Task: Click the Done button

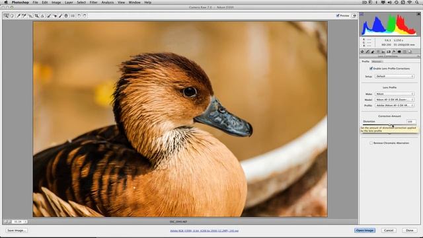Action: (x=410, y=231)
